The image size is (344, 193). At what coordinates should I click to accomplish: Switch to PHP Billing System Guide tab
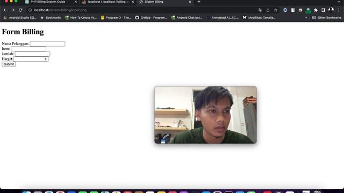(48, 2)
